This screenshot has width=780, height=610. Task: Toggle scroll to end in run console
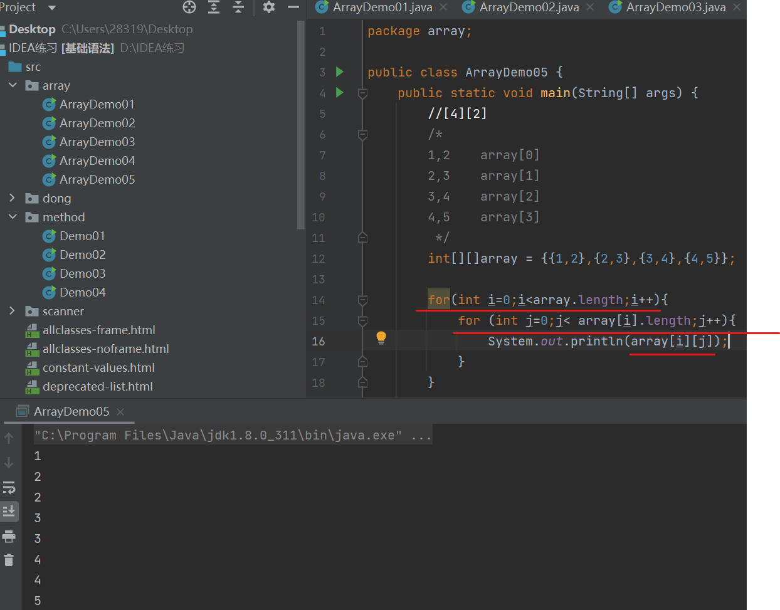click(9, 512)
